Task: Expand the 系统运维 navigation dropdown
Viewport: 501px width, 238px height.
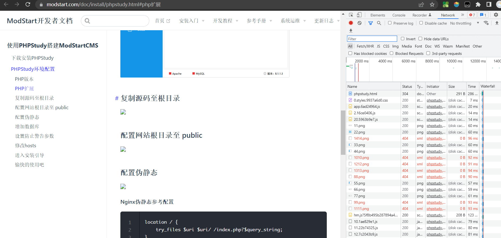Action: 293,21
